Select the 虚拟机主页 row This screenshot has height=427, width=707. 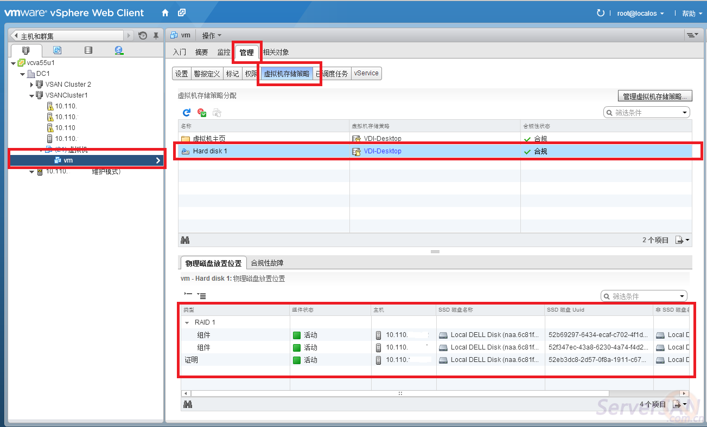click(435, 139)
